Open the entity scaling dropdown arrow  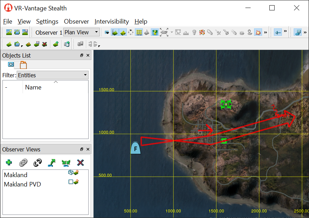click(x=172, y=33)
